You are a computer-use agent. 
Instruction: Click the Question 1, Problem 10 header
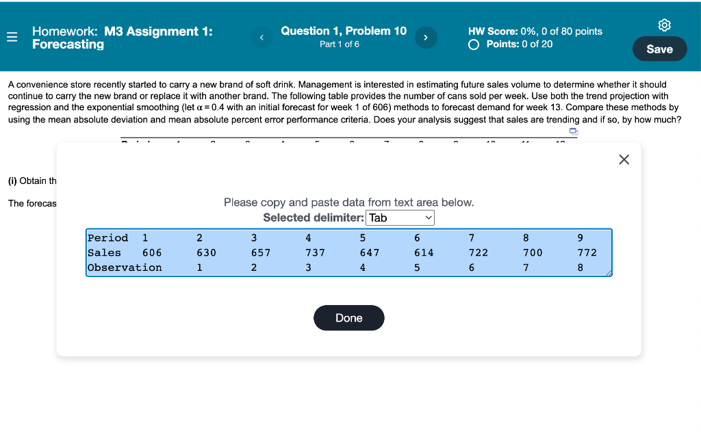[344, 30]
